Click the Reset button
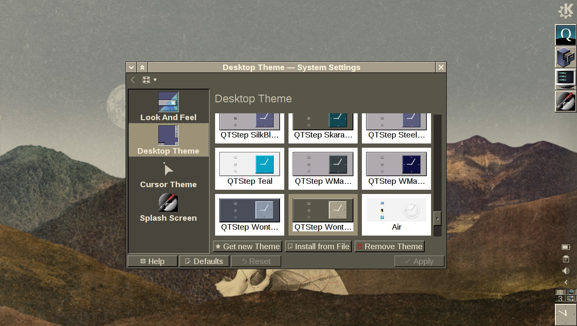The height and width of the screenshot is (326, 577). coord(256,261)
